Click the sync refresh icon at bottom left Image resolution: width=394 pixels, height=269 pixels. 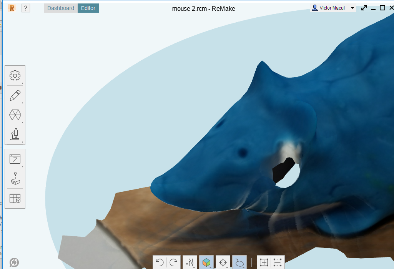pos(14,262)
